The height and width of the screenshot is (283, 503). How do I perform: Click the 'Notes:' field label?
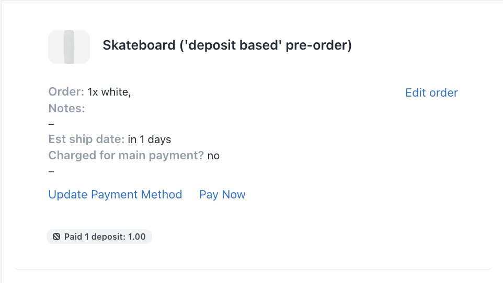click(x=66, y=109)
